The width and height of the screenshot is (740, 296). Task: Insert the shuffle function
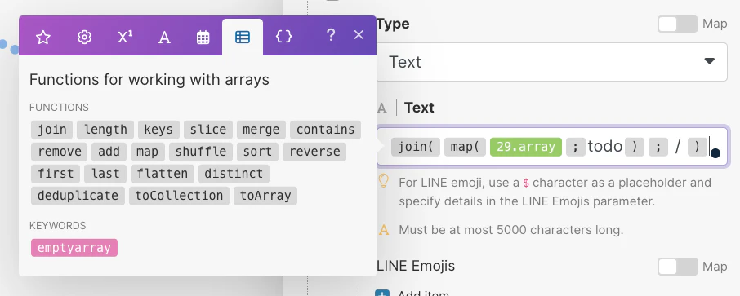coord(201,152)
